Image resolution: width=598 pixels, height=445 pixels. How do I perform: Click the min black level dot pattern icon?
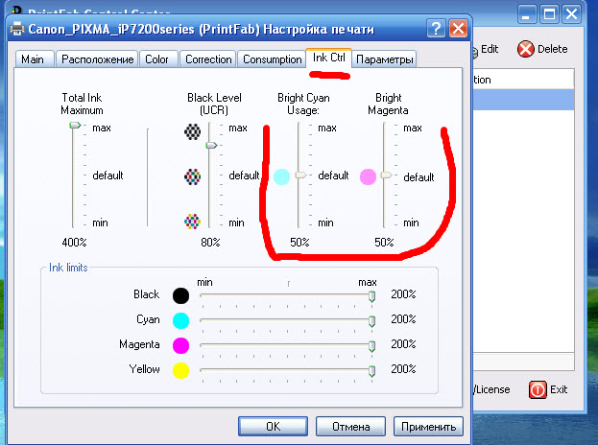[193, 221]
